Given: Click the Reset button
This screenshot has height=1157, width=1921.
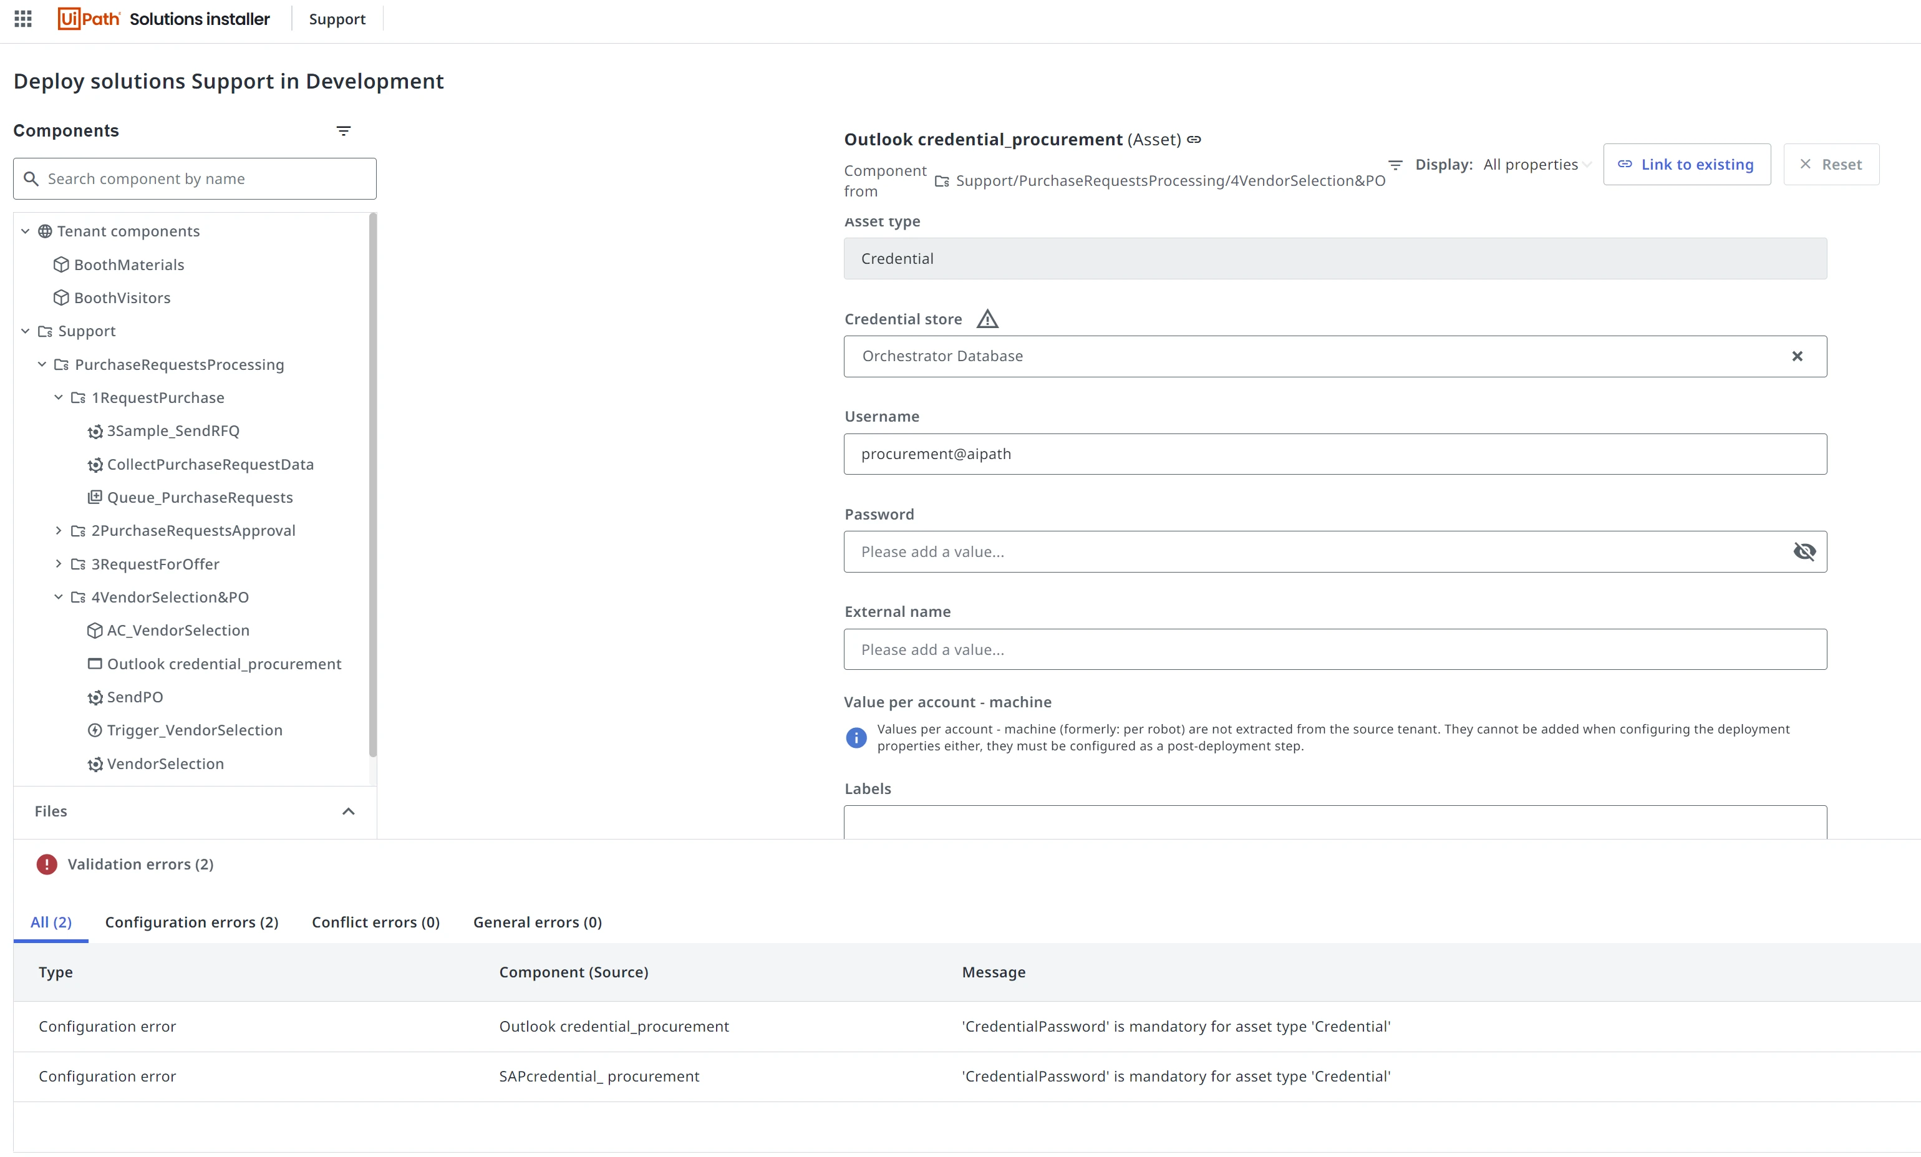Looking at the screenshot, I should coord(1831,165).
